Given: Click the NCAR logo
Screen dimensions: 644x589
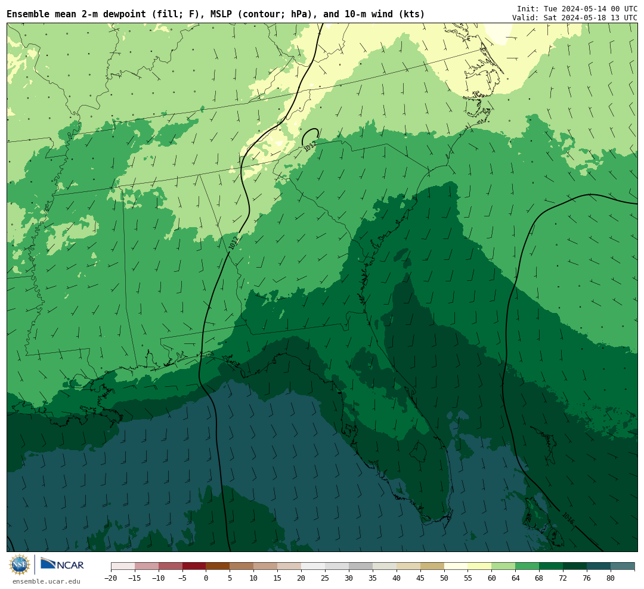Looking at the screenshot, I should [x=62, y=565].
